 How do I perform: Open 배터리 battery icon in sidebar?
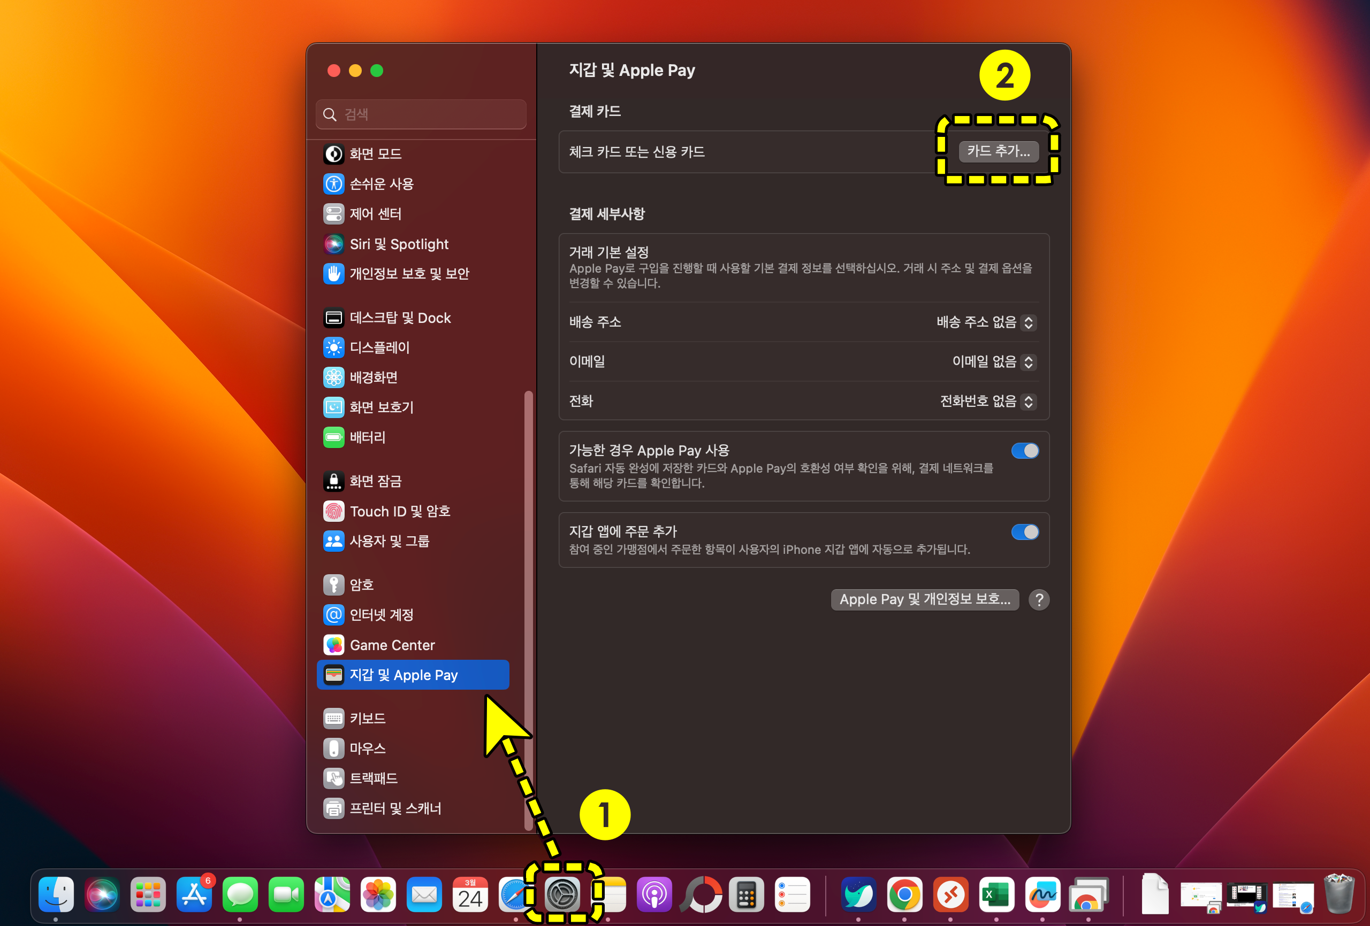(333, 437)
